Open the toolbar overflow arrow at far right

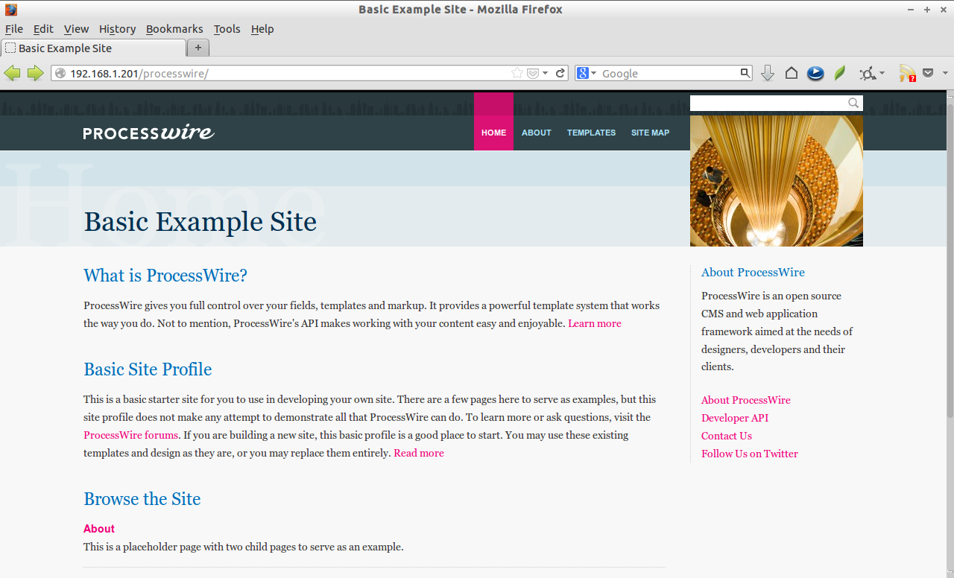(945, 73)
